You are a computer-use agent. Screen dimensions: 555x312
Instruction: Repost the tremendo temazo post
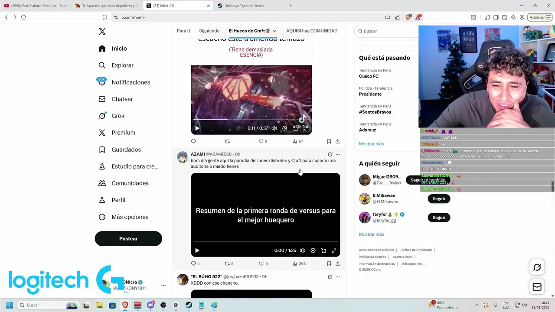click(x=227, y=141)
